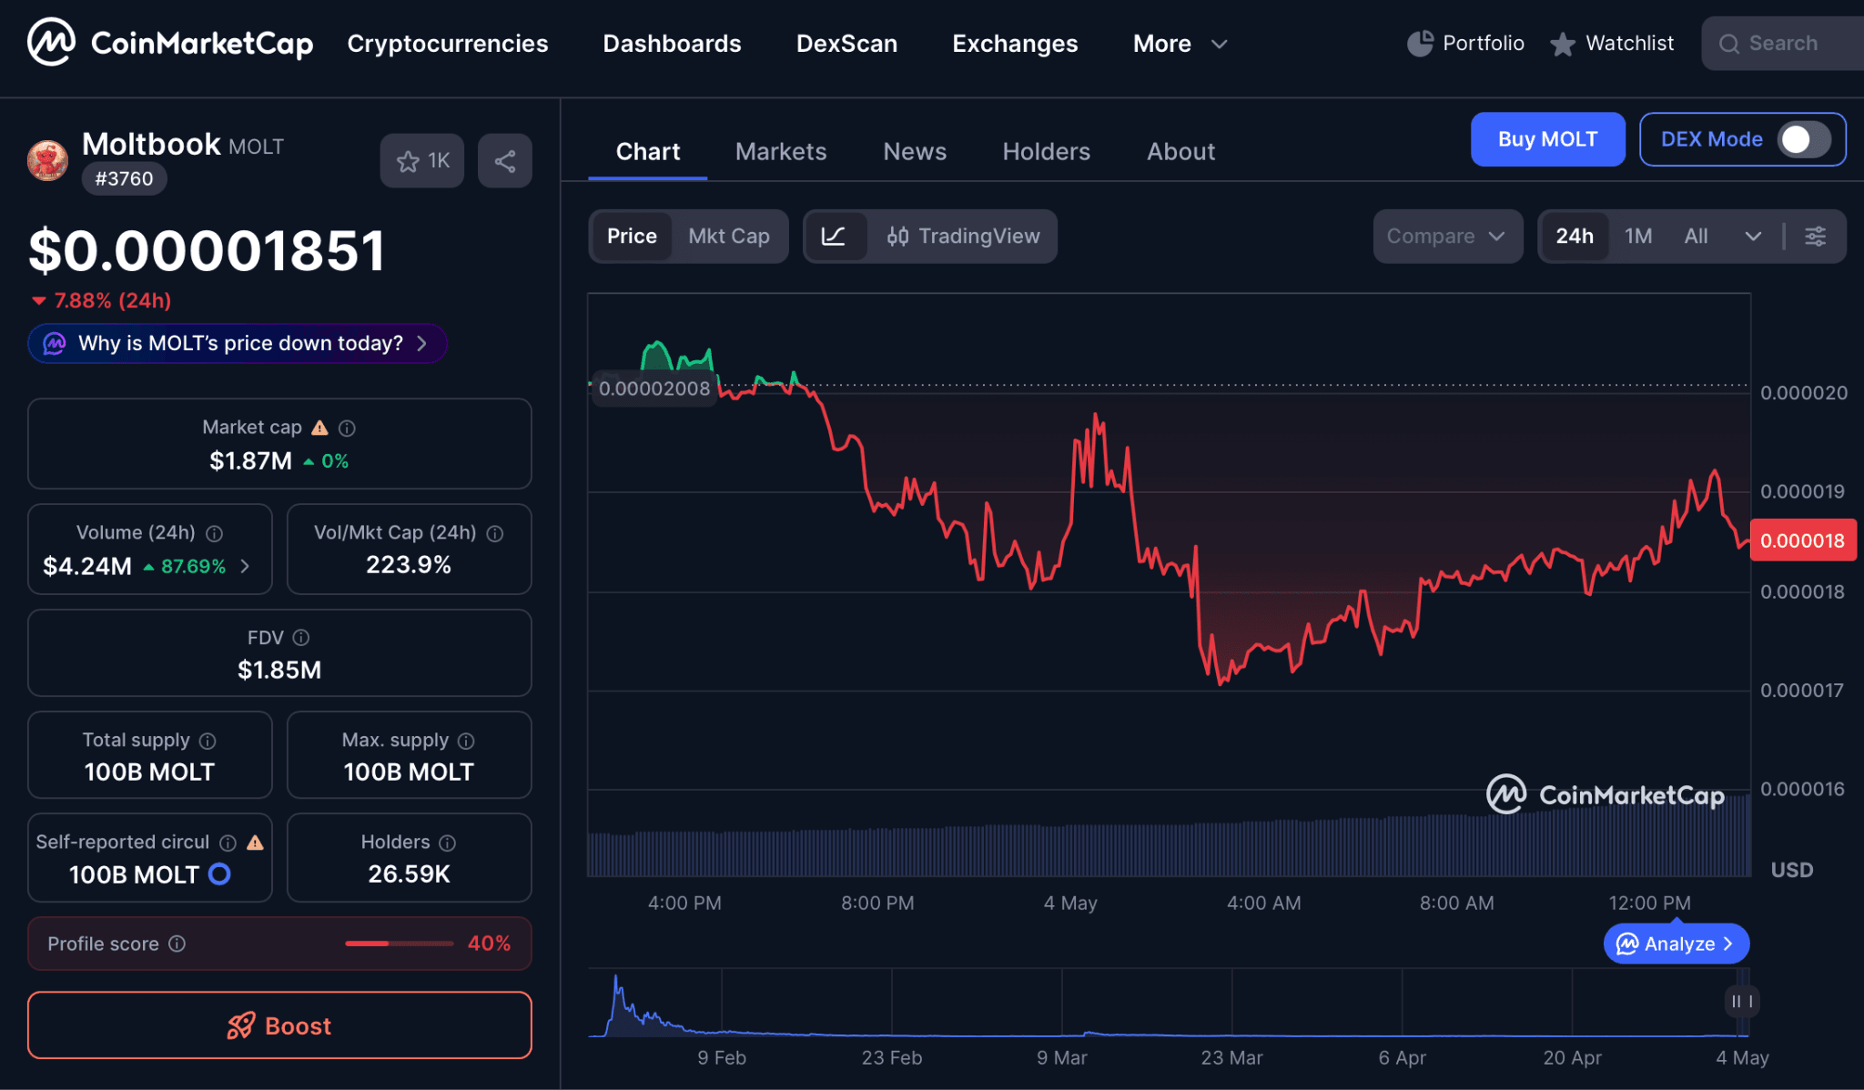Screen dimensions: 1864x1090
Task: Open Dashboards menu
Action: pos(672,44)
